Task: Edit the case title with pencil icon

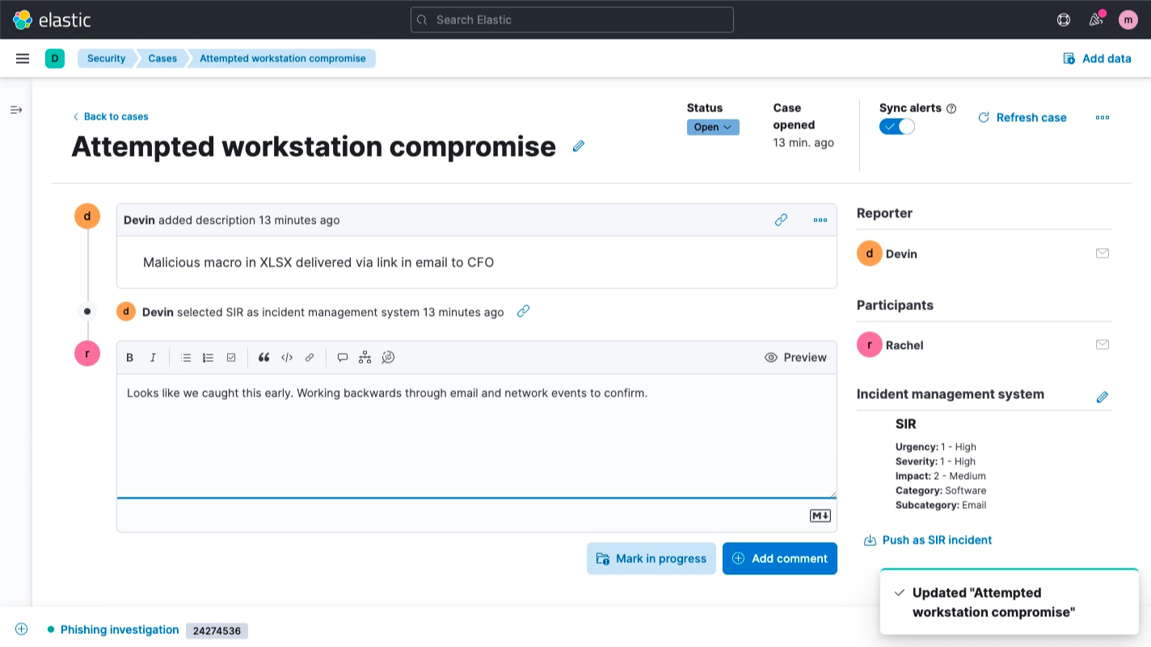Action: (x=579, y=146)
